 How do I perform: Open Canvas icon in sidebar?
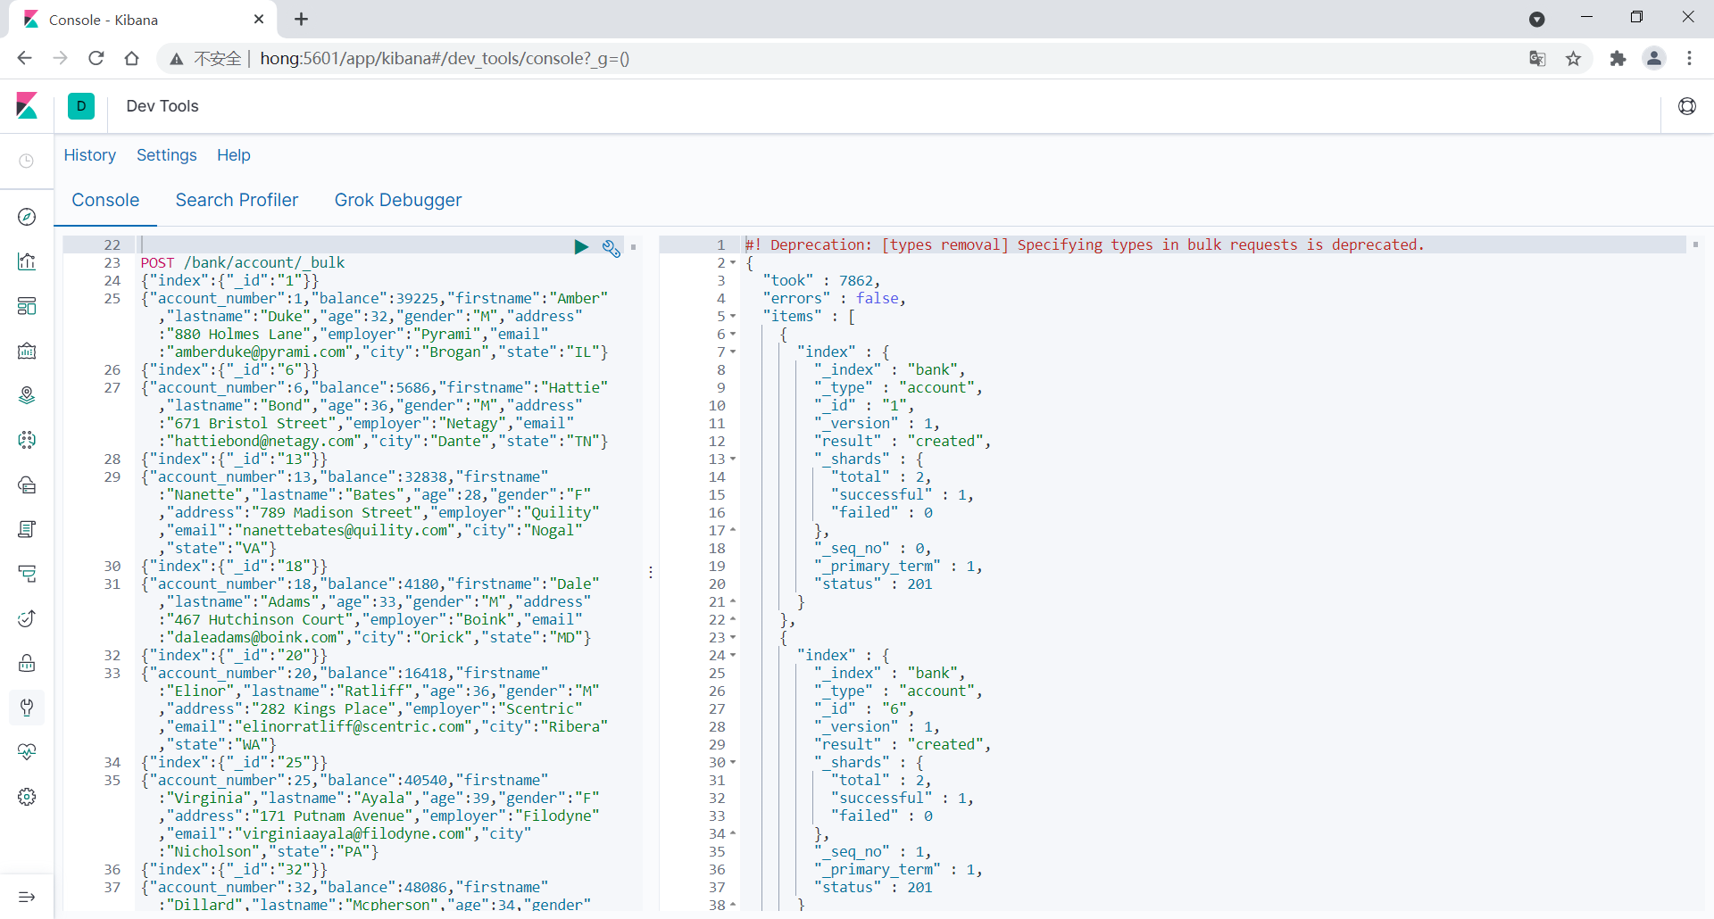coord(27,351)
